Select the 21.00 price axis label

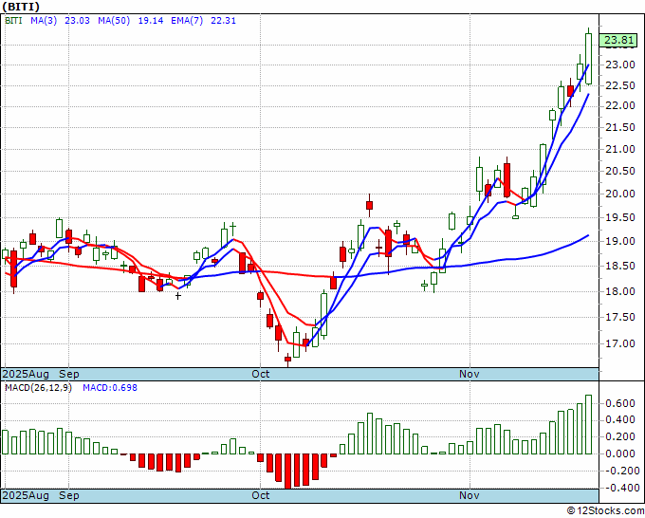pos(620,149)
